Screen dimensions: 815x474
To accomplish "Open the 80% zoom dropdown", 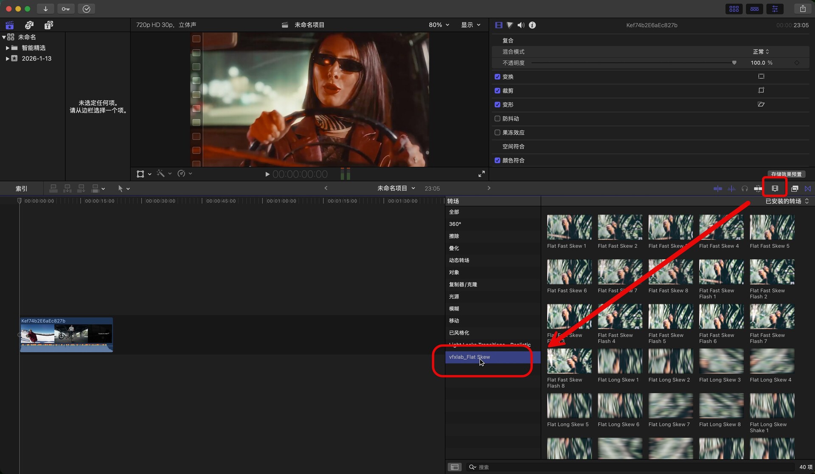I will [x=439, y=25].
